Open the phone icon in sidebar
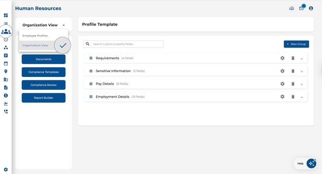 coord(6,112)
